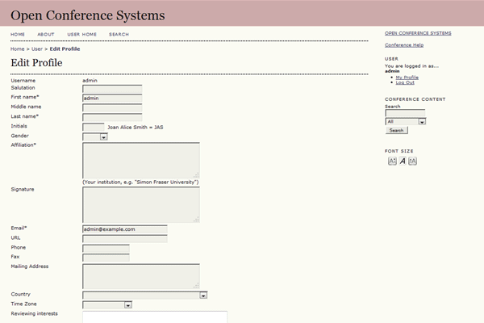Open the sidebar search scope 'All' dropdown
484x323 pixels.
click(421, 121)
